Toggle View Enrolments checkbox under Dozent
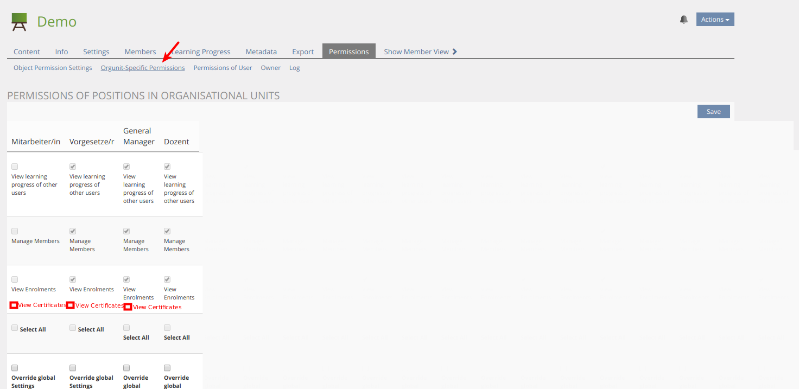 tap(167, 279)
